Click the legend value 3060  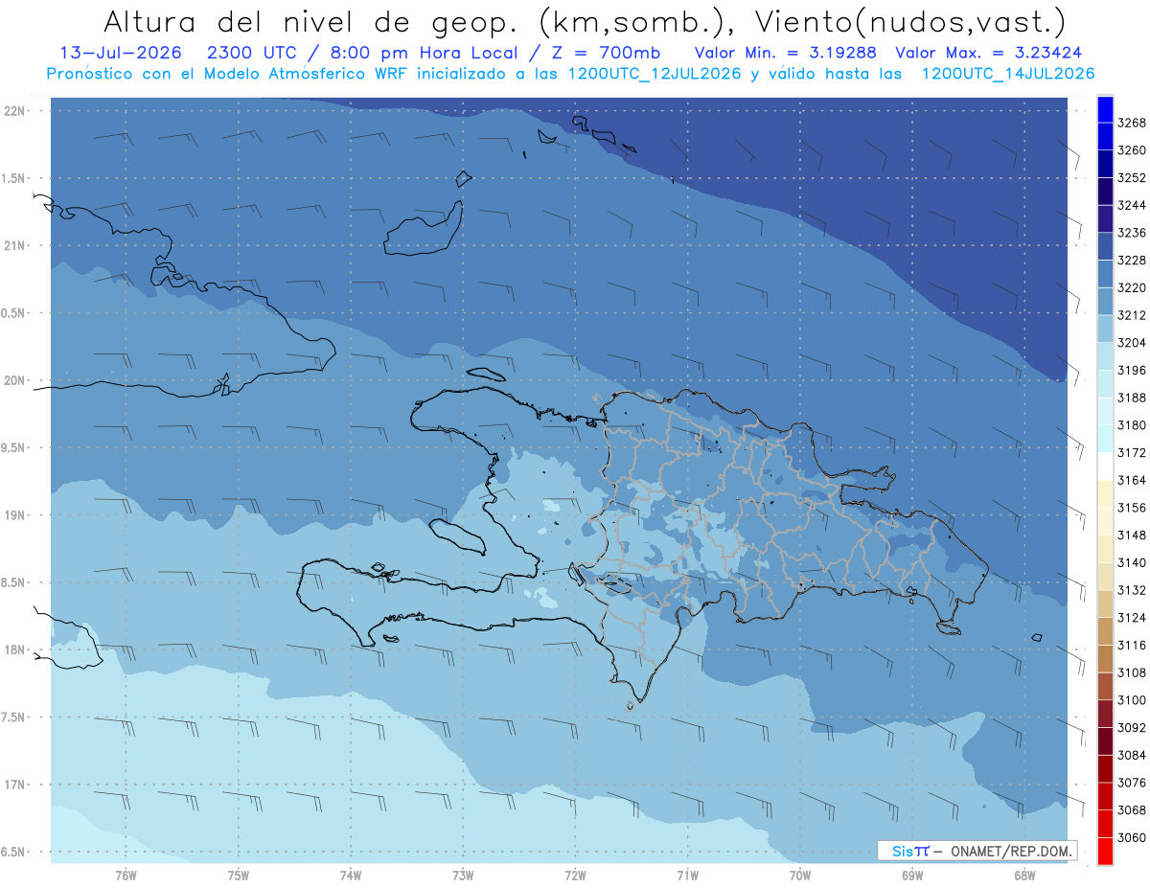[x=1132, y=837]
